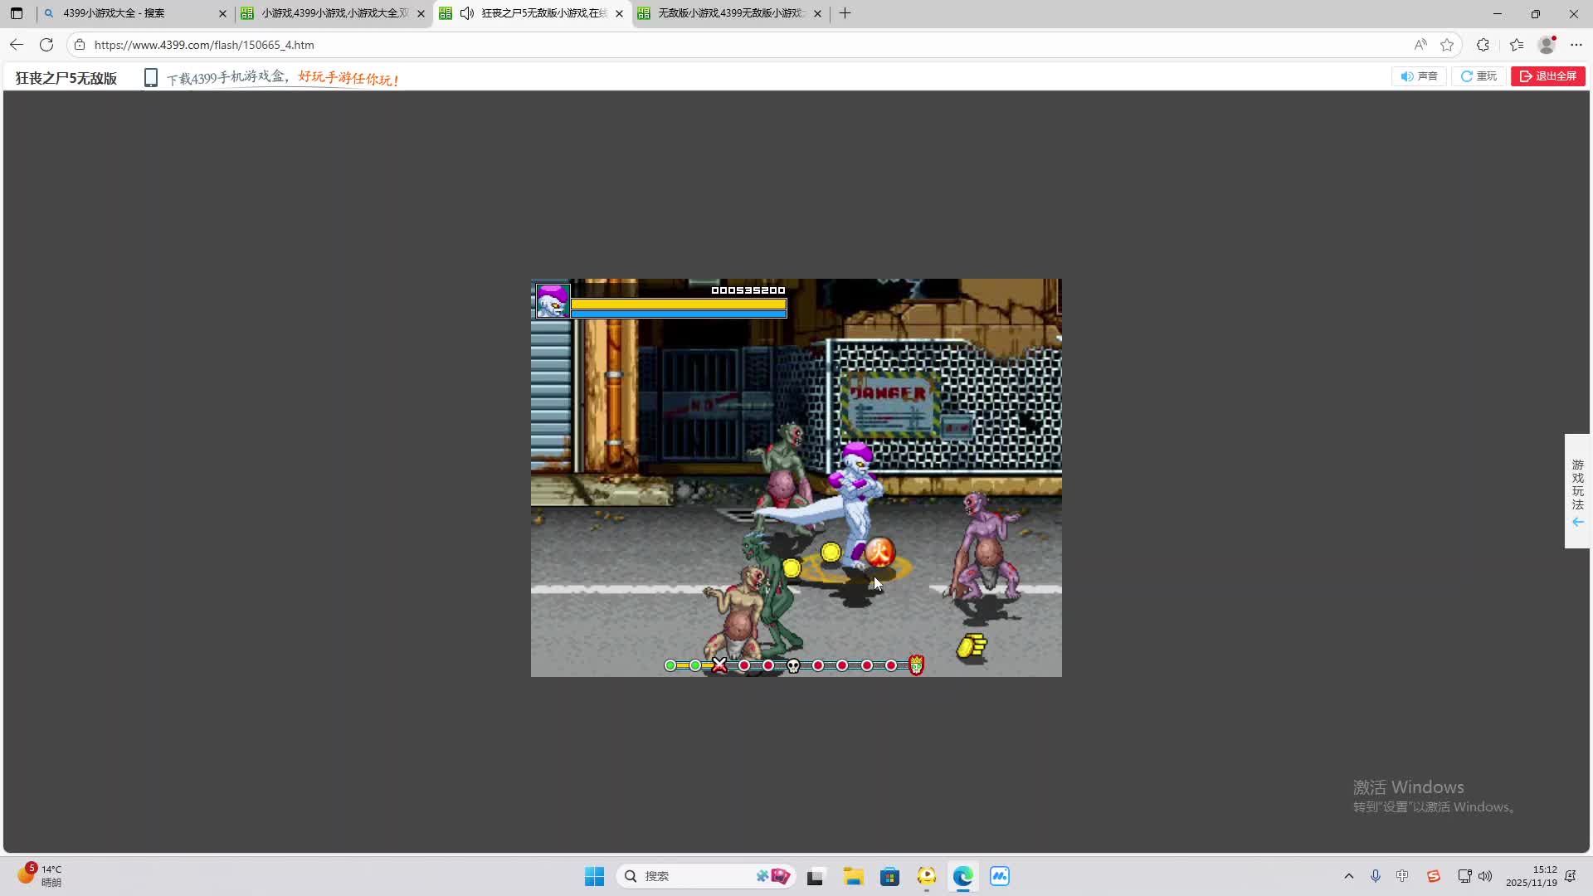Show hidden system tray icons

click(1348, 876)
